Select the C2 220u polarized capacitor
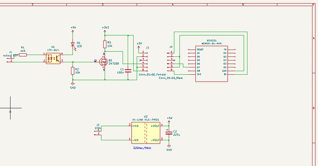This screenshot has width=318, height=166. [169, 133]
